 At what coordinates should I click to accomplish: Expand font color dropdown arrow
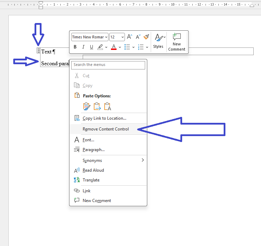tap(120, 47)
